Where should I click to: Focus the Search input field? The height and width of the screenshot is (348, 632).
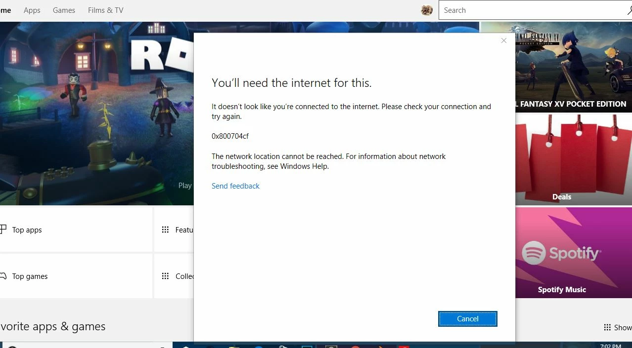click(x=535, y=10)
